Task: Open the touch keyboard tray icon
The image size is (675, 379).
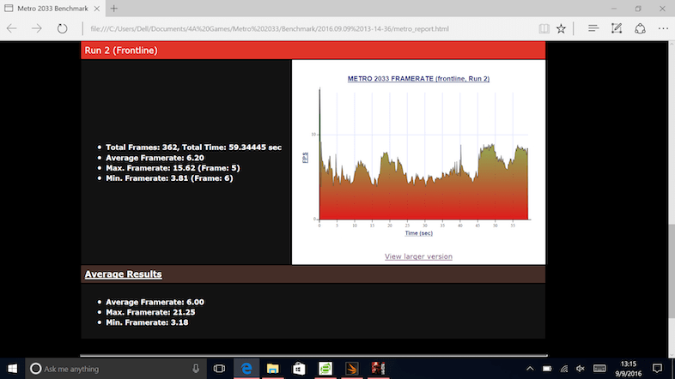Action: [599, 369]
